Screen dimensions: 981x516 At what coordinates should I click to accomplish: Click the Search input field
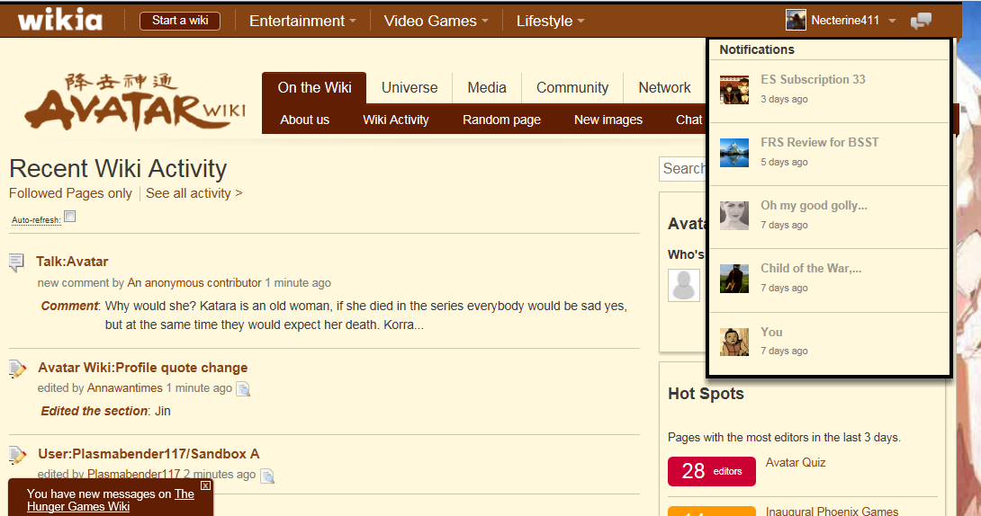(x=682, y=169)
